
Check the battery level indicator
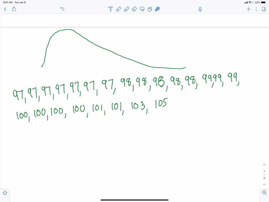point(263,2)
